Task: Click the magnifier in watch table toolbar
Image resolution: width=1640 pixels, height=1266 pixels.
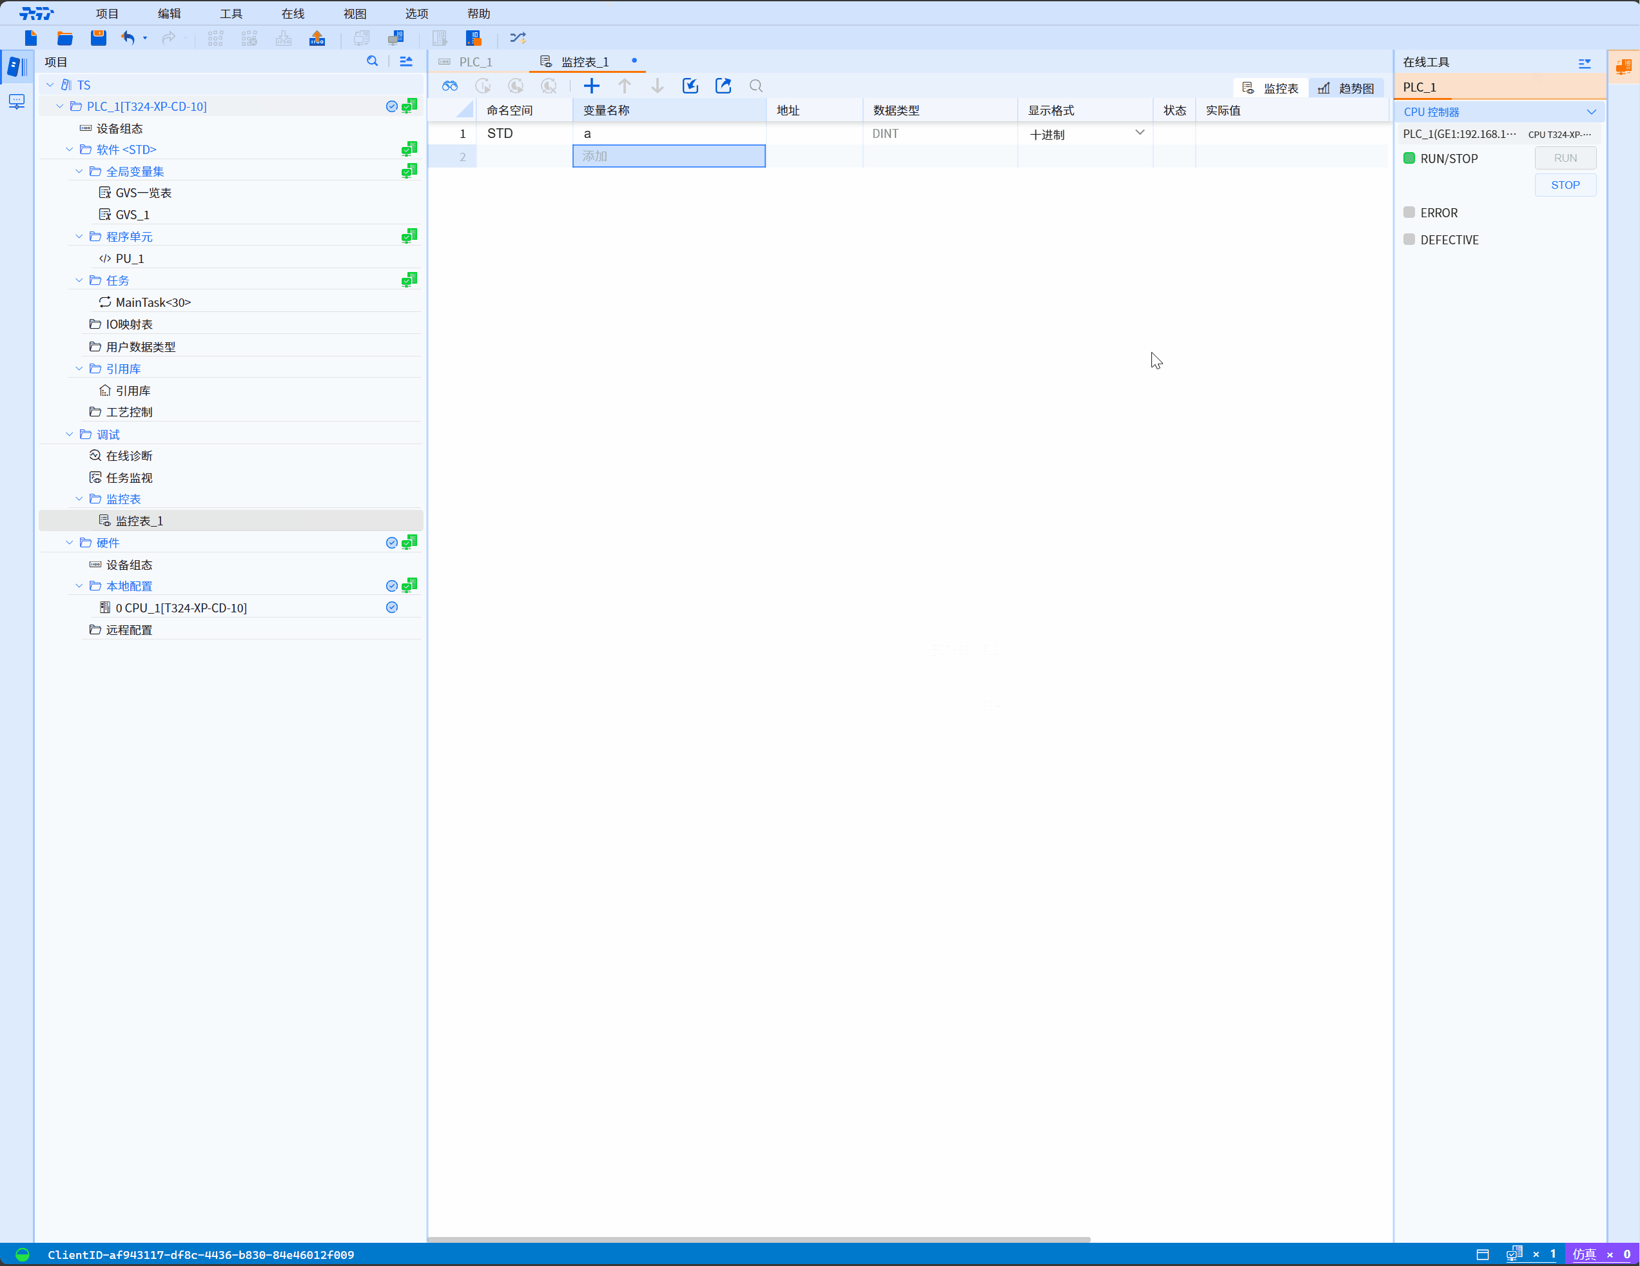Action: (x=756, y=86)
